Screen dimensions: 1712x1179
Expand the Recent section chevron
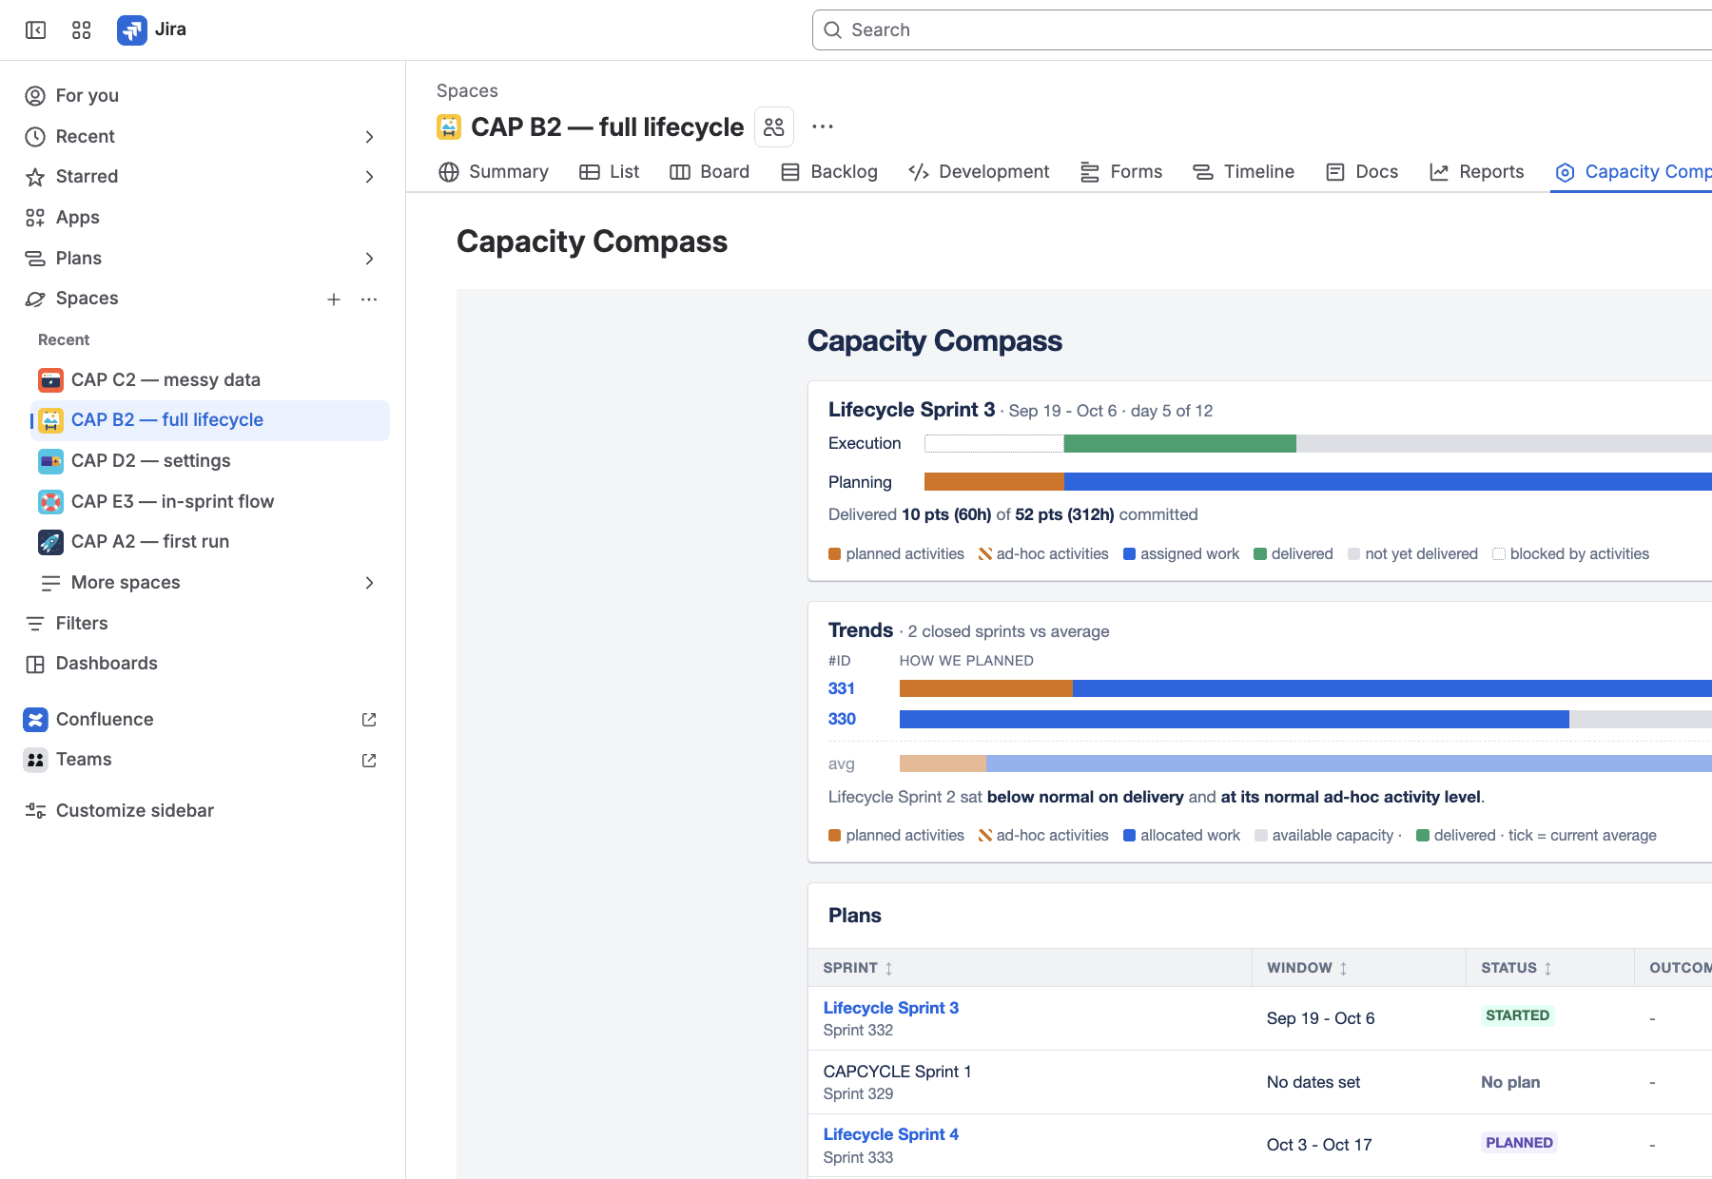[x=369, y=137]
